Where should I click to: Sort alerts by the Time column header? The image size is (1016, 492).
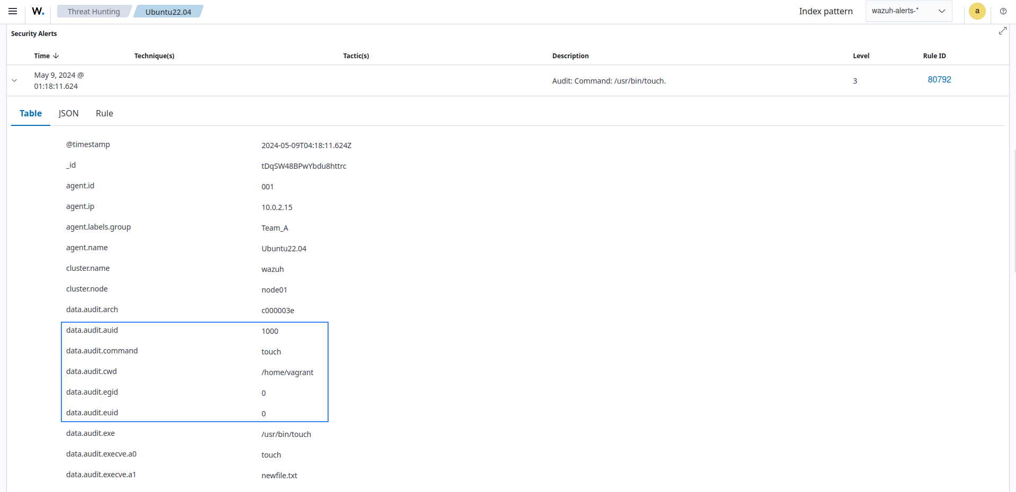click(41, 56)
